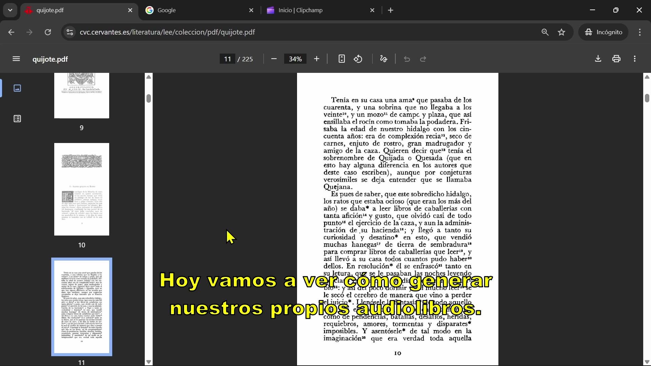651x366 pixels.
Task: Open PDF viewer more actions menu
Action: click(634, 59)
